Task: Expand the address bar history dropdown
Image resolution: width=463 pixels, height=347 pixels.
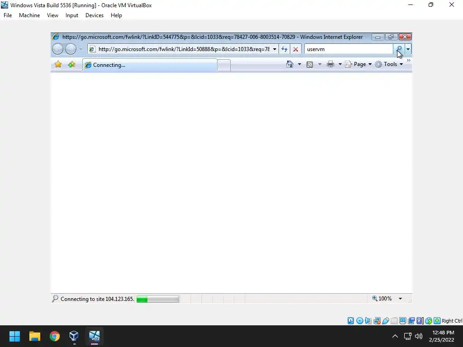Action: coord(274,49)
